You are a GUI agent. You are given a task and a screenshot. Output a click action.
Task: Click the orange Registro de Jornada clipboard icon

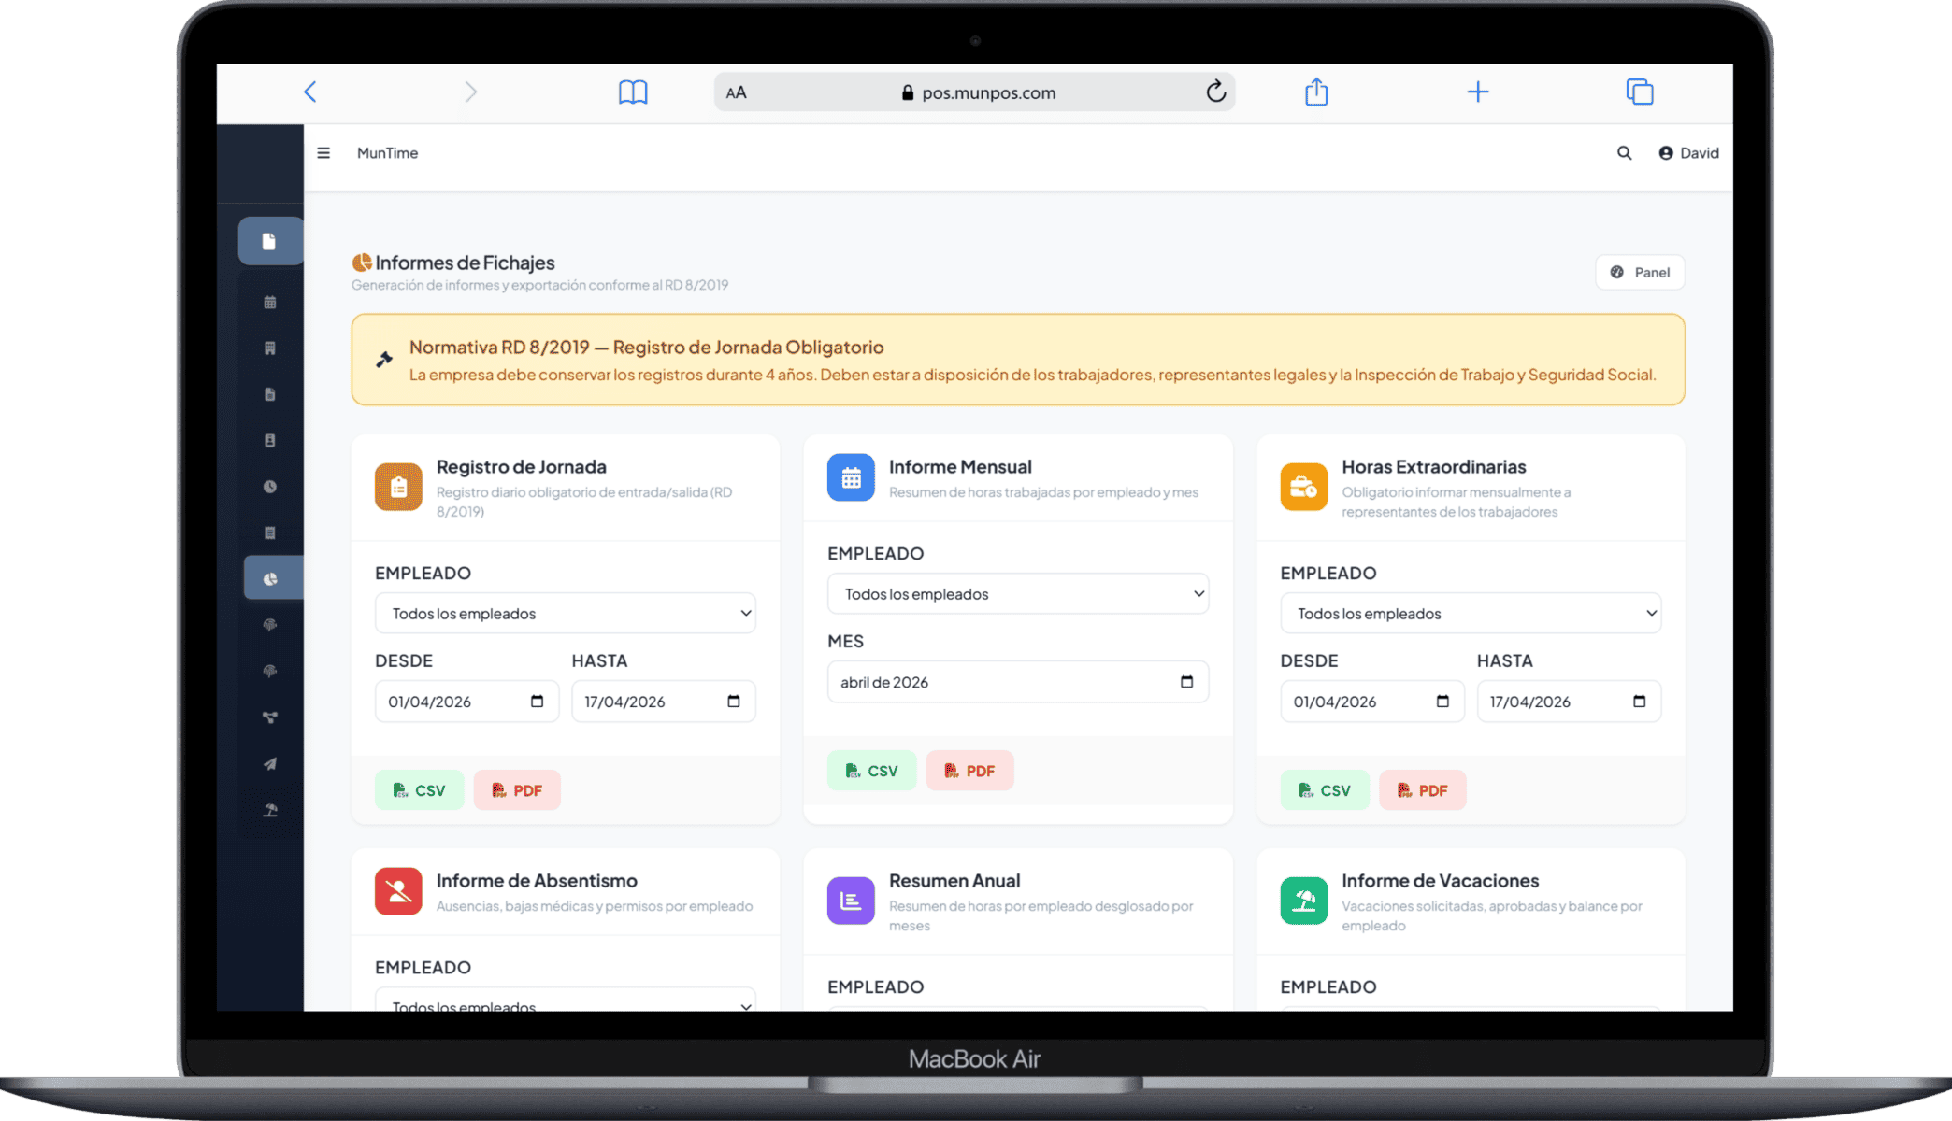pyautogui.click(x=398, y=487)
